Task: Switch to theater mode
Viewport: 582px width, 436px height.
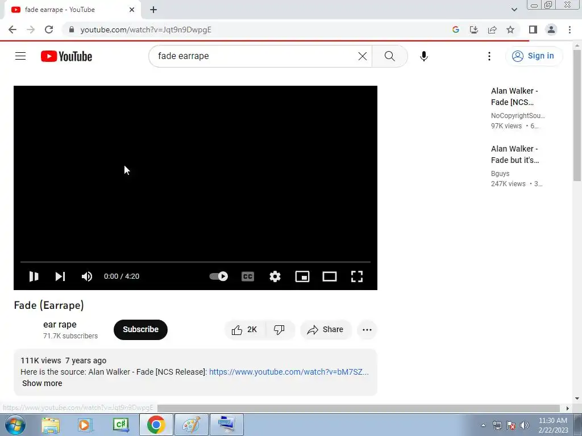Action: tap(330, 276)
